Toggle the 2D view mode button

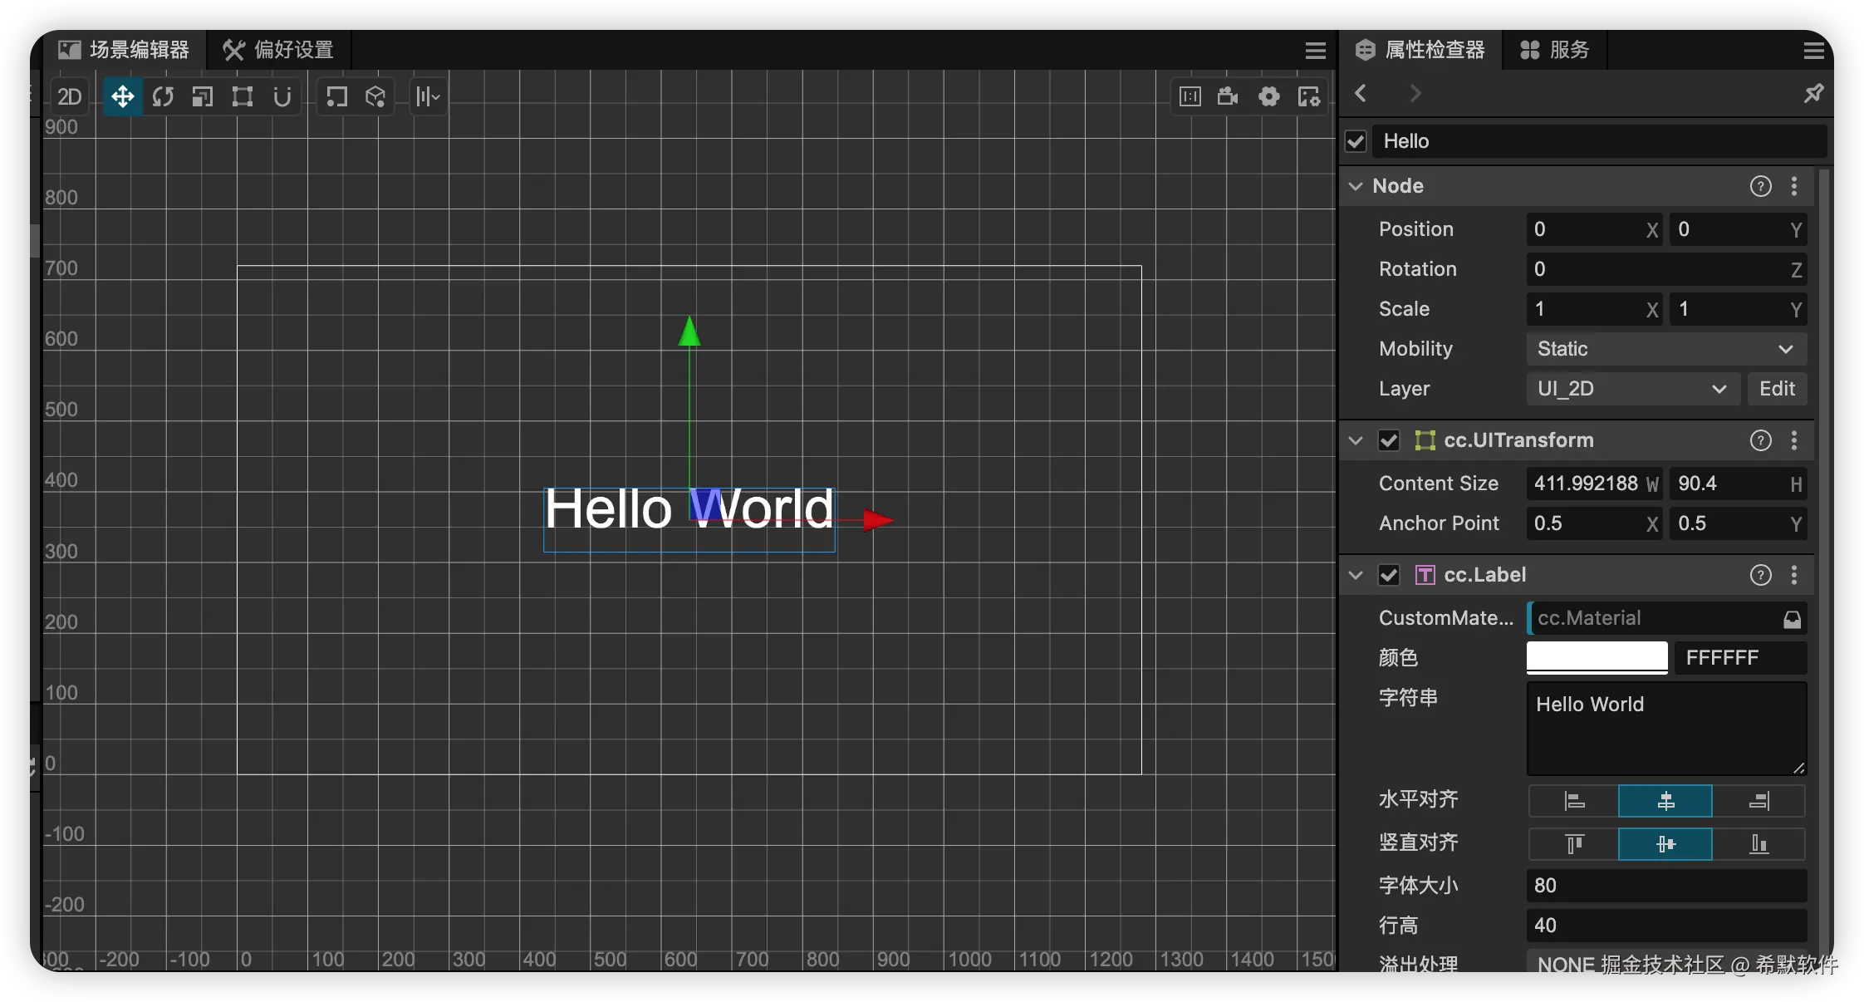pyautogui.click(x=70, y=96)
